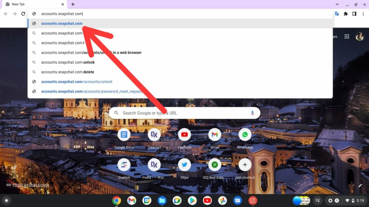Open accounts.snapchat.com/accounts/unlock suggestion
Image resolution: width=369 pixels, height=207 pixels.
180,82
